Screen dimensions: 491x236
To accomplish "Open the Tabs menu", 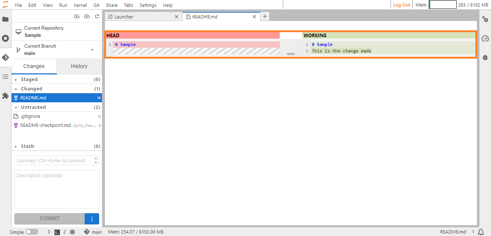I will pos(128,5).
